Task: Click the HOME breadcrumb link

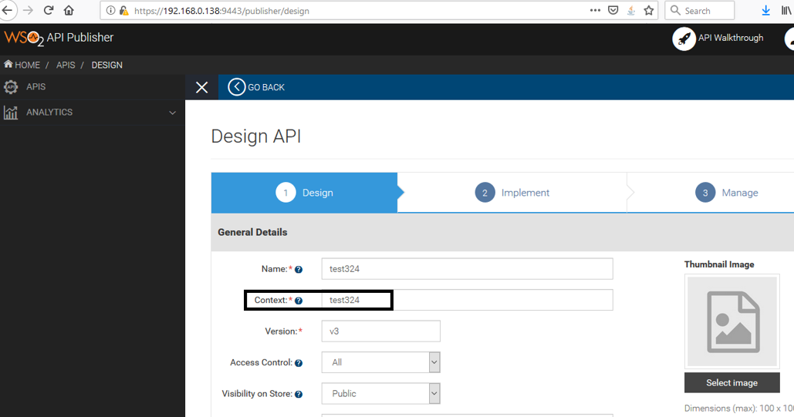Action: point(22,65)
